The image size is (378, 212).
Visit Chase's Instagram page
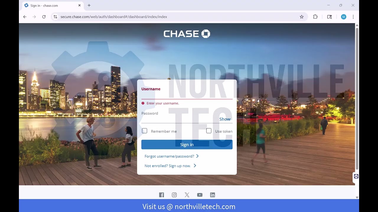174,195
